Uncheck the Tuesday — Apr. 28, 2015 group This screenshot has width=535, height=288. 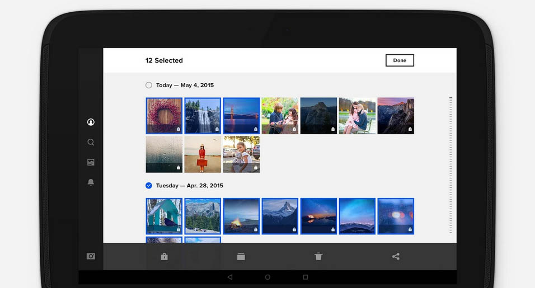(x=148, y=186)
